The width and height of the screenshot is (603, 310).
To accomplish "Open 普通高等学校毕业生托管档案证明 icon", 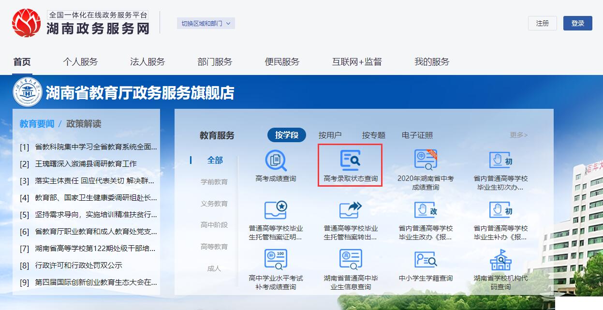I will pos(276,210).
